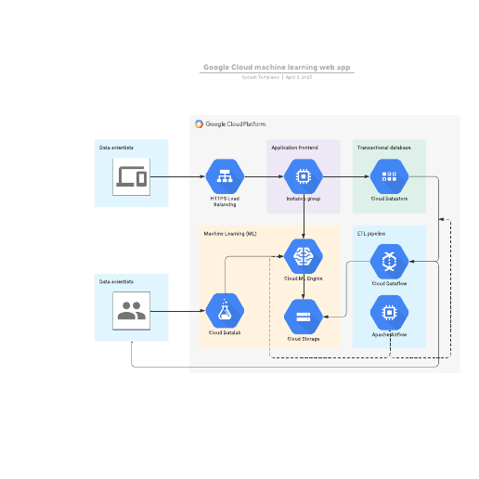Click the 'System Template' subtitle text
The width and height of the screenshot is (479, 479).
pyautogui.click(x=261, y=77)
